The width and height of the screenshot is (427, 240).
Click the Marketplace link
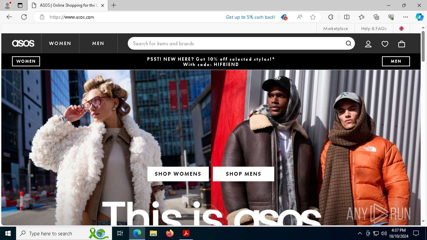point(336,28)
